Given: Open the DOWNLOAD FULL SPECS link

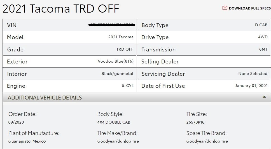Looking at the screenshot, I should coord(249,8).
